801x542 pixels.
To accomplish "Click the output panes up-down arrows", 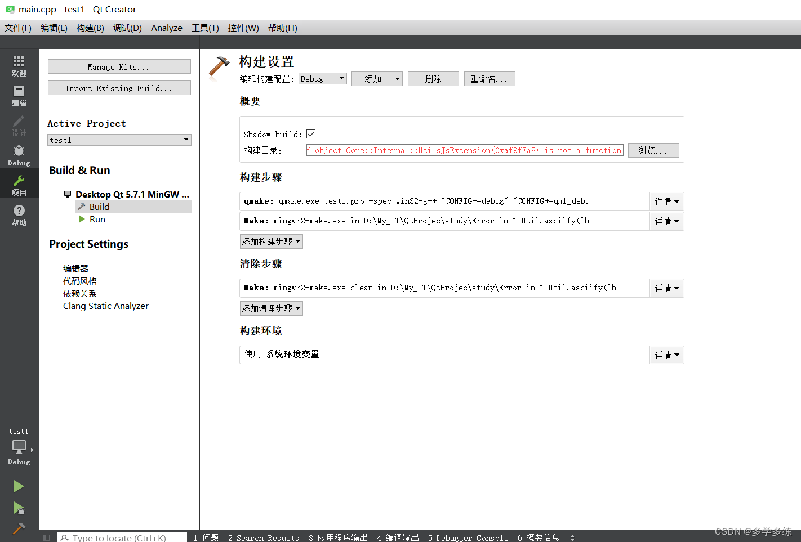I will coord(572,537).
